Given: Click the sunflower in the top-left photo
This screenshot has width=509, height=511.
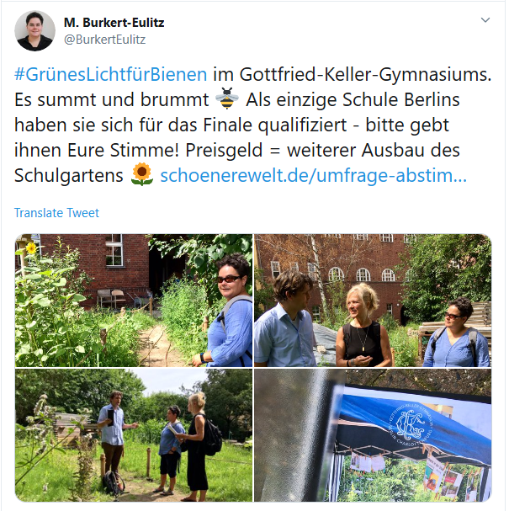Looking at the screenshot, I should [x=31, y=248].
